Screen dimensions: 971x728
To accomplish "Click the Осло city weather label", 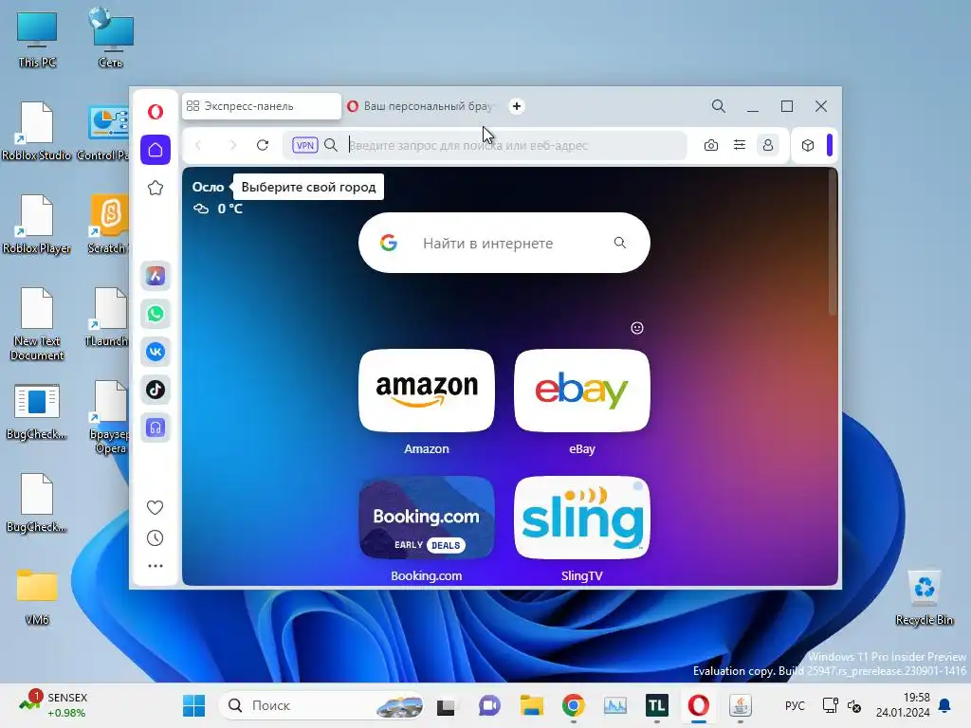I will [x=208, y=187].
